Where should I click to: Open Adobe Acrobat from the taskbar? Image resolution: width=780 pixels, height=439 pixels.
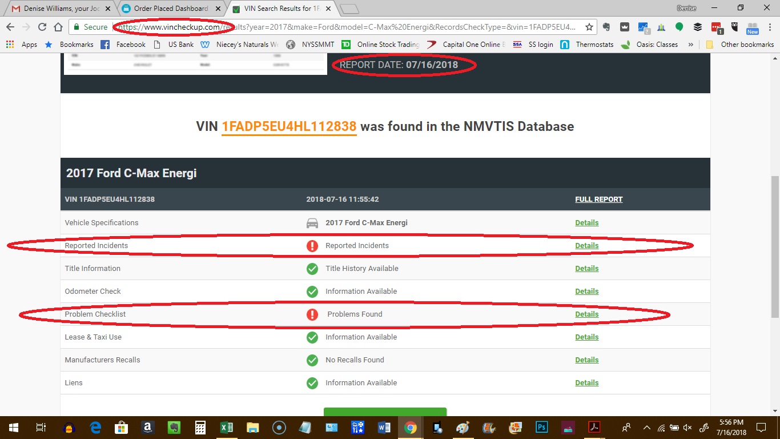pyautogui.click(x=594, y=427)
